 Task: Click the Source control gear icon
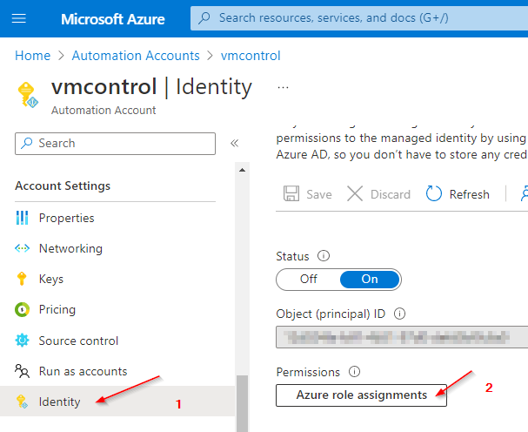[x=23, y=341]
